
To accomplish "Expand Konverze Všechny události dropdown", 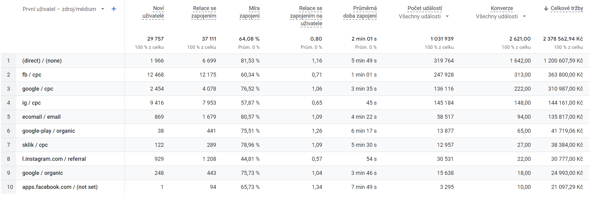I will click(524, 16).
